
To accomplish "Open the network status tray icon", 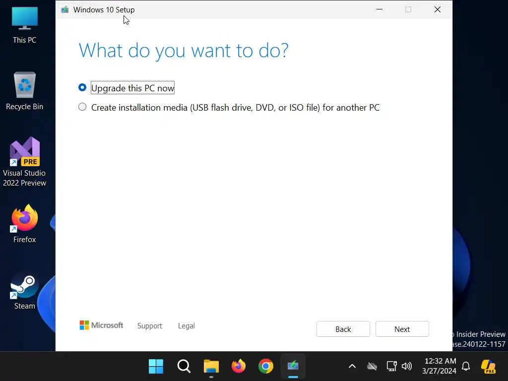I will click(392, 366).
